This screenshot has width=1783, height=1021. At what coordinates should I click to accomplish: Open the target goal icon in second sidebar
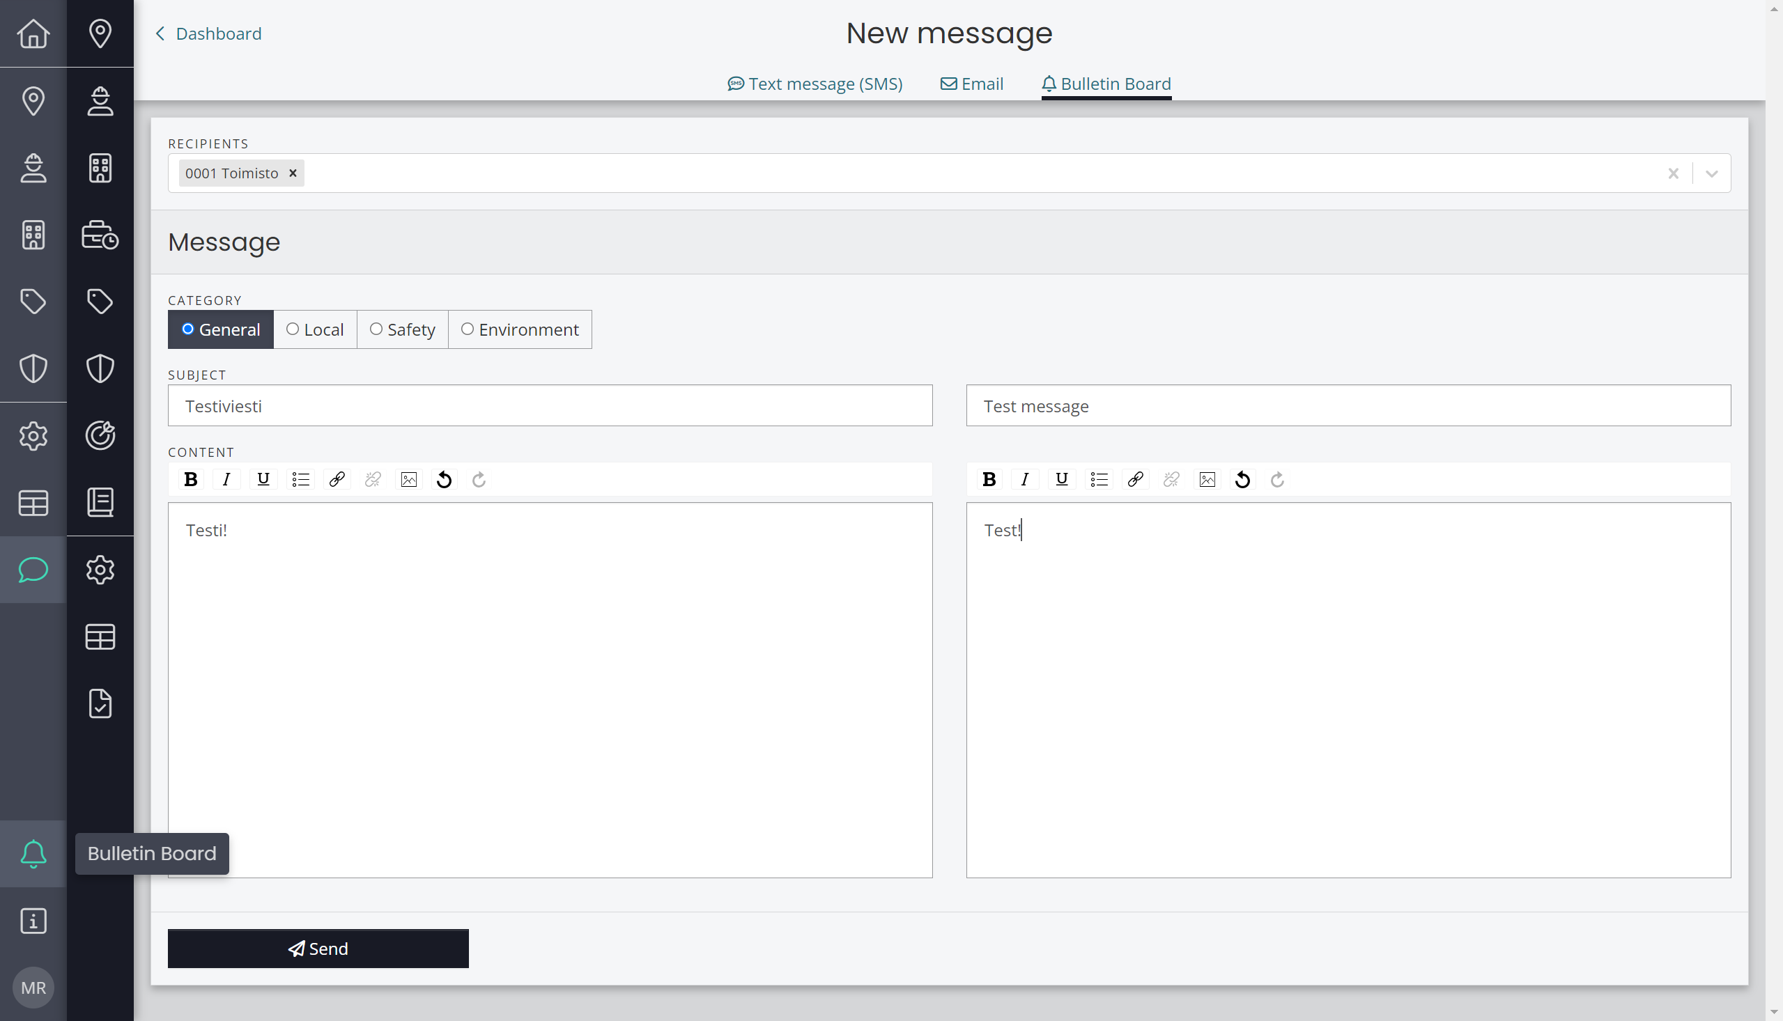(x=100, y=435)
